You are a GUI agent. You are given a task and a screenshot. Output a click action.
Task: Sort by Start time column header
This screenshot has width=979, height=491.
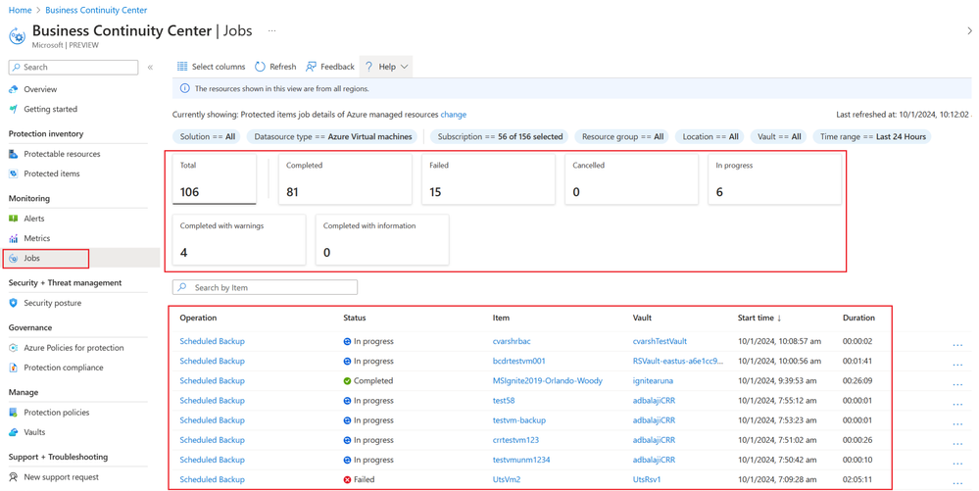pos(759,318)
